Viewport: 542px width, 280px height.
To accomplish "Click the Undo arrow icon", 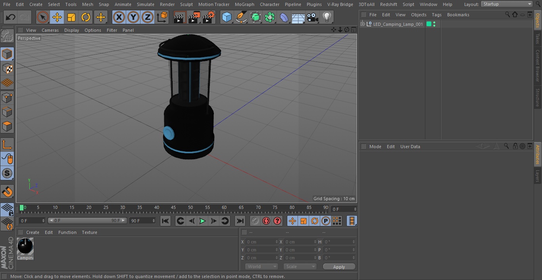I will (x=11, y=17).
